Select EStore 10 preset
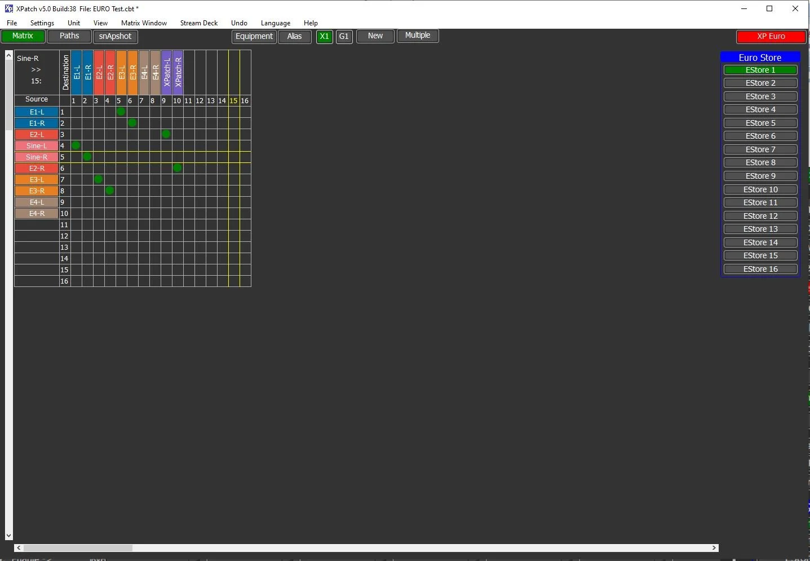The image size is (810, 561). tap(760, 189)
